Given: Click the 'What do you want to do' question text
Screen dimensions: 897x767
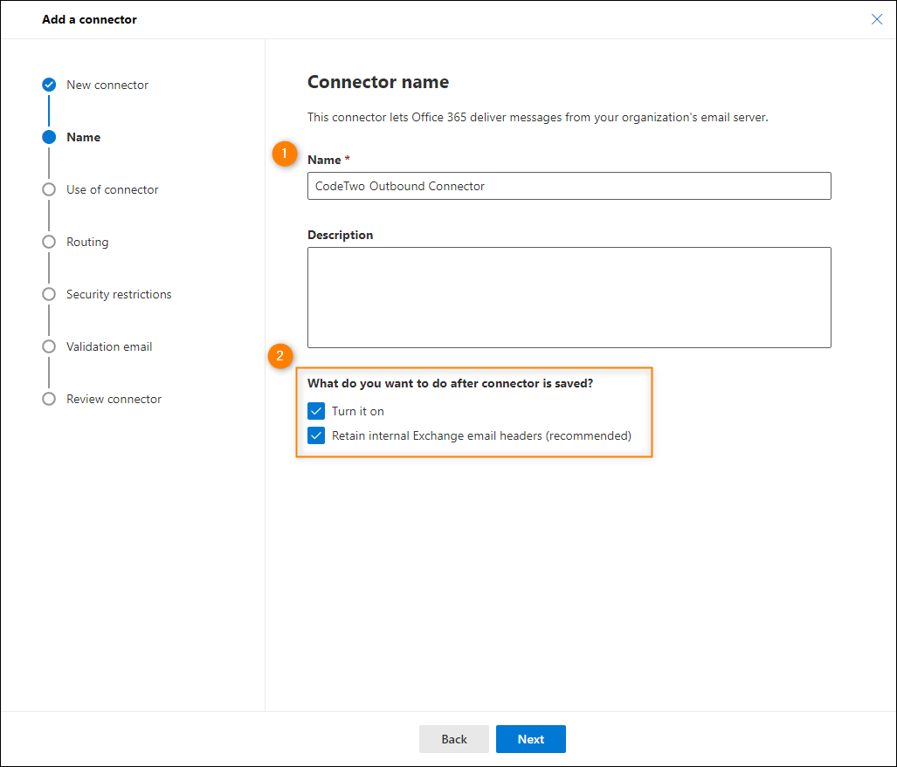Looking at the screenshot, I should click(x=450, y=383).
